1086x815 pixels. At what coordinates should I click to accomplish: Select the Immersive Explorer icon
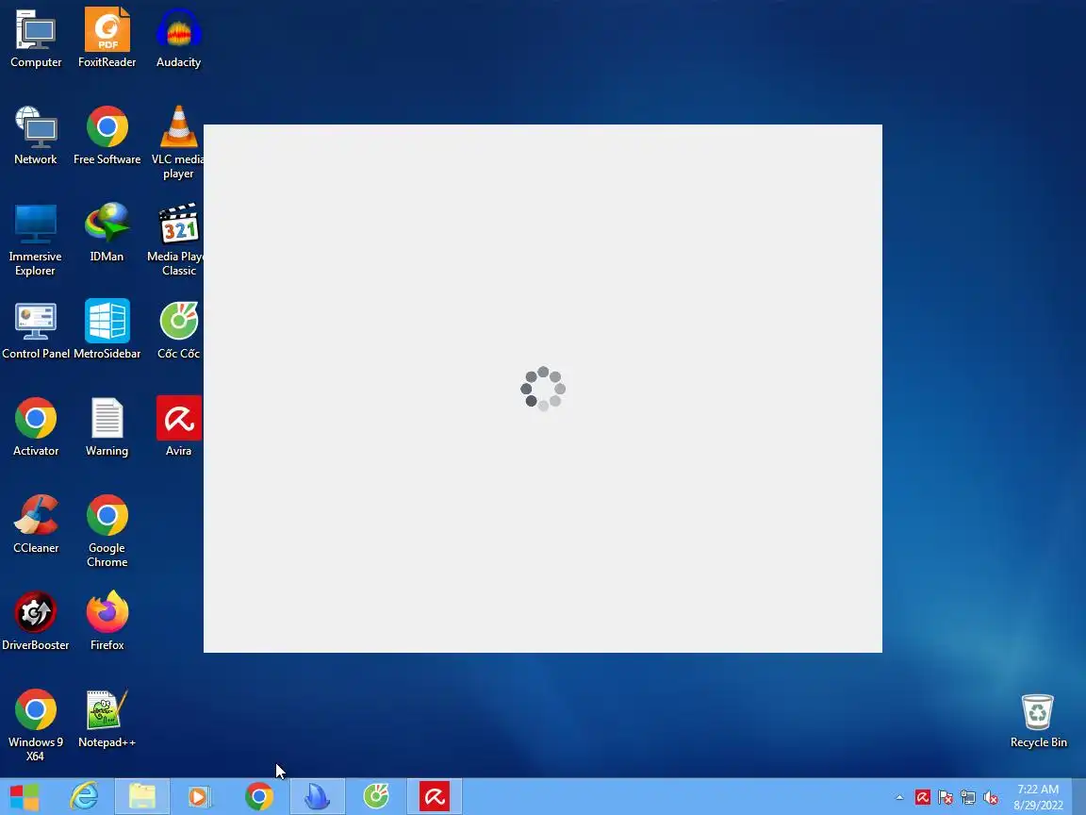click(35, 239)
